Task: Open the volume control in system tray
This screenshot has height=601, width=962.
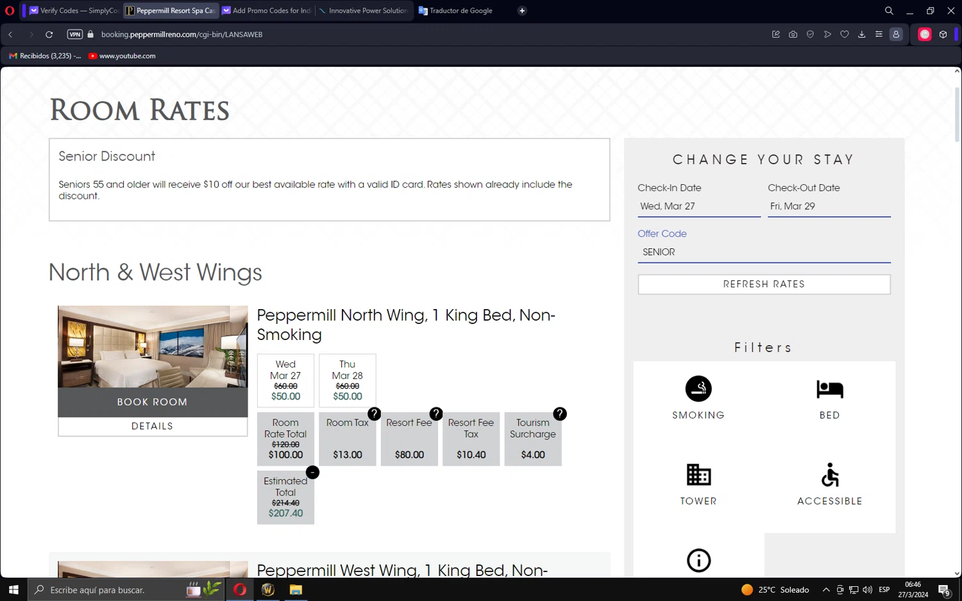Action: point(868,590)
